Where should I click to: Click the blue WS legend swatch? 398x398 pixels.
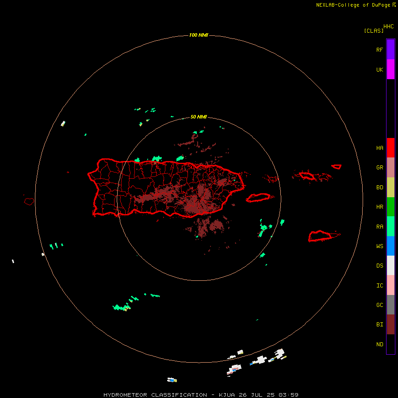pyautogui.click(x=390, y=246)
